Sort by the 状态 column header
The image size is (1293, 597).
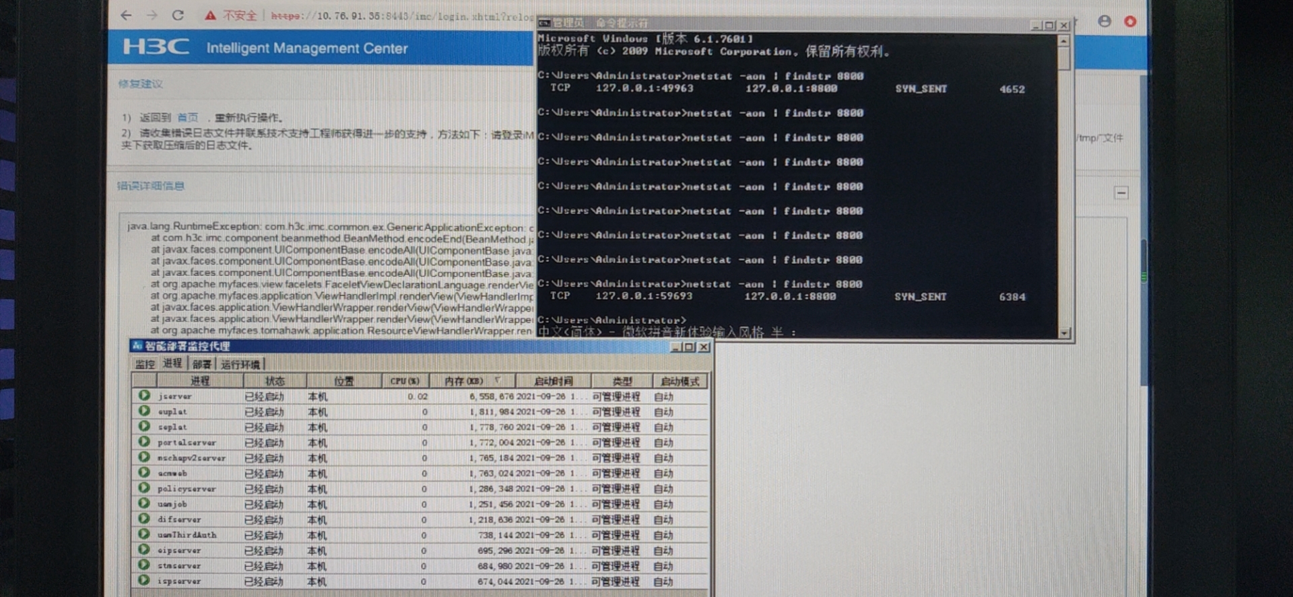click(275, 381)
